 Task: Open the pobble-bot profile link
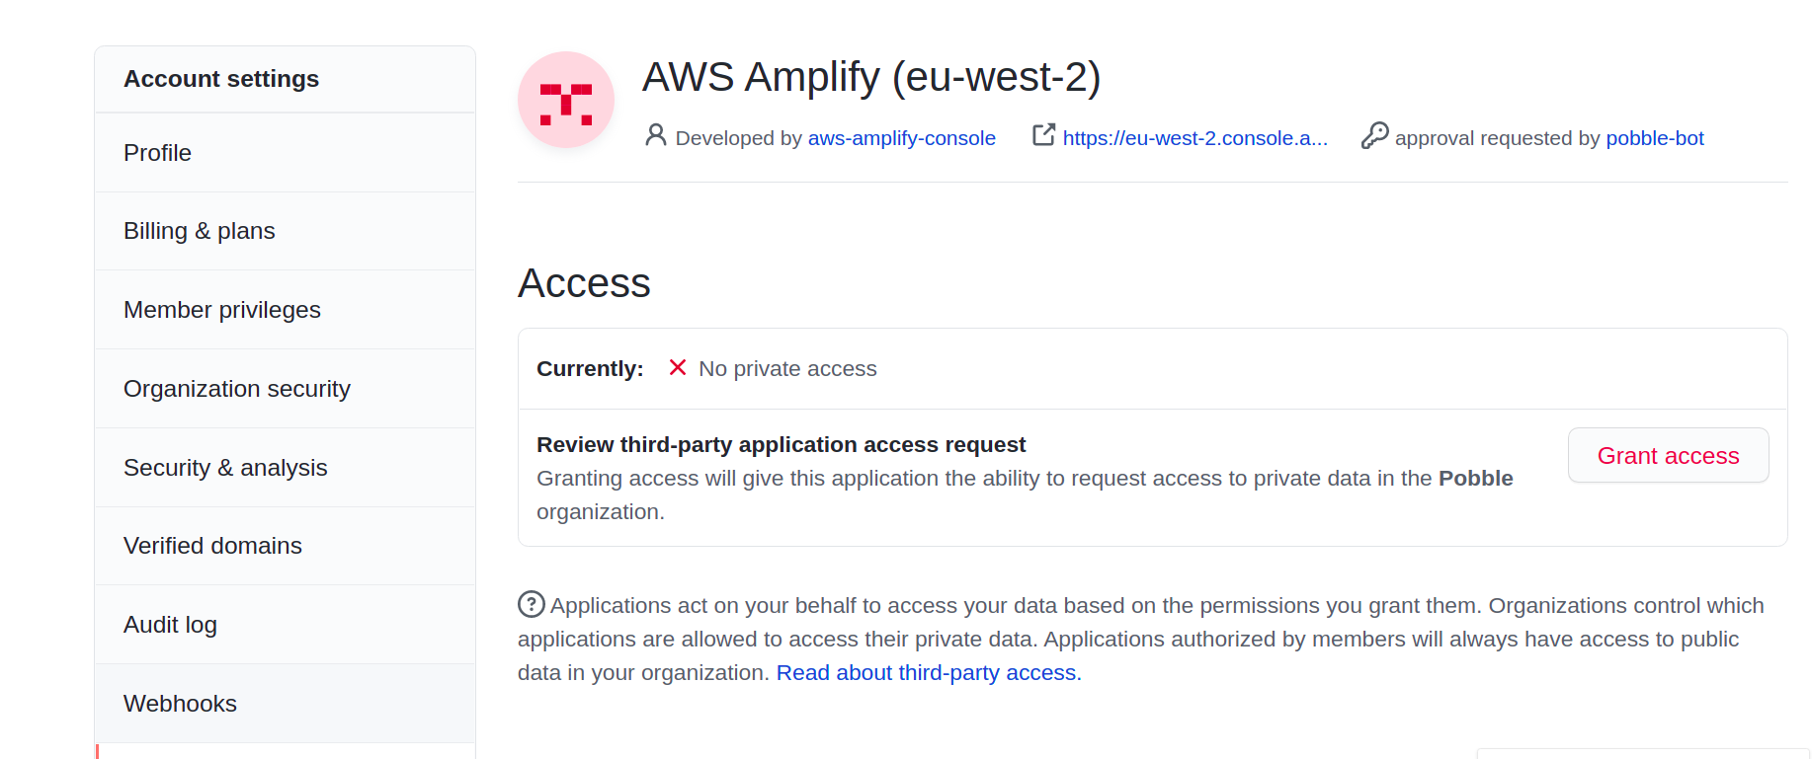(1654, 138)
